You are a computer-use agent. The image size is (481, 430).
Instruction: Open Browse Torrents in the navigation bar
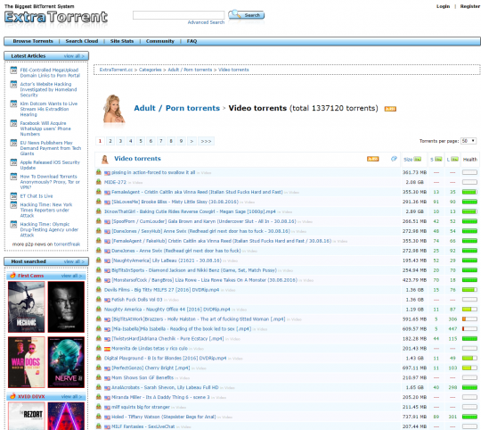click(33, 41)
